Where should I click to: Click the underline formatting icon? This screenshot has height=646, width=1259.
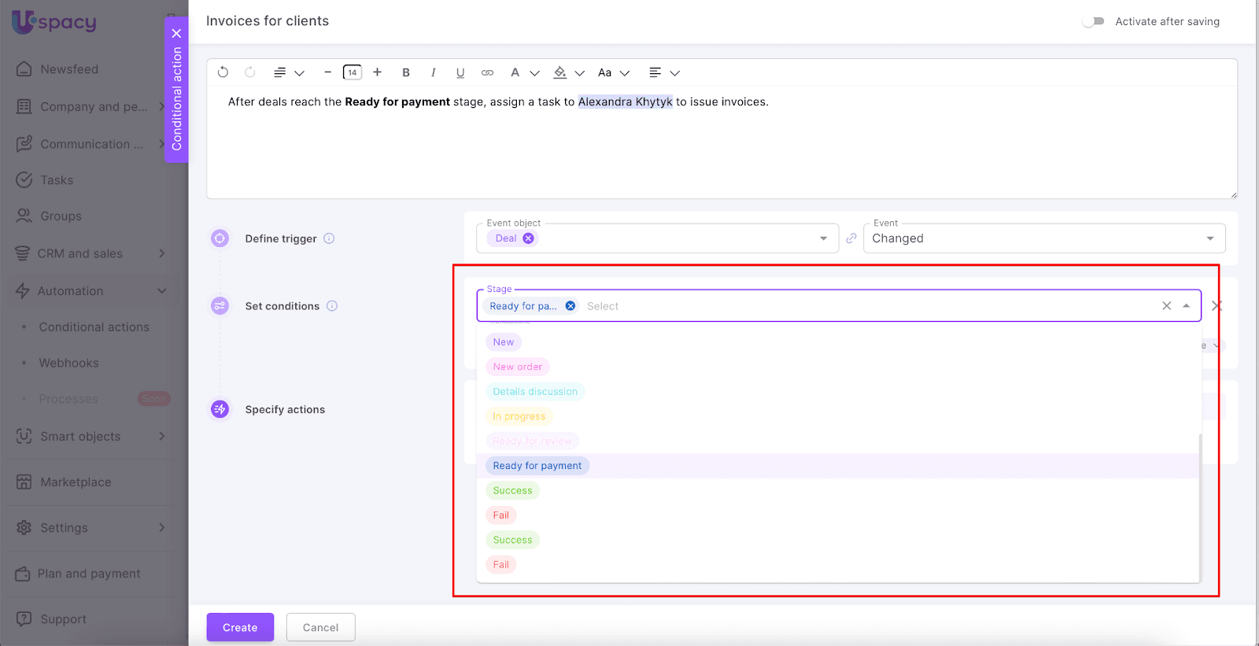click(460, 72)
